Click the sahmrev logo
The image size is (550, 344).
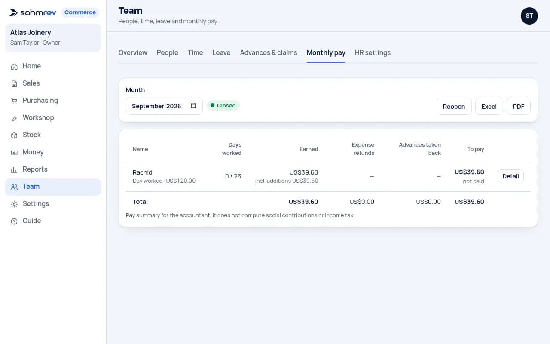point(33,12)
